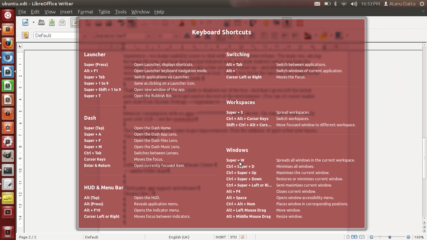The height and width of the screenshot is (240, 427).
Task: Launch GIMP from the launcher
Action: click(x=8, y=156)
